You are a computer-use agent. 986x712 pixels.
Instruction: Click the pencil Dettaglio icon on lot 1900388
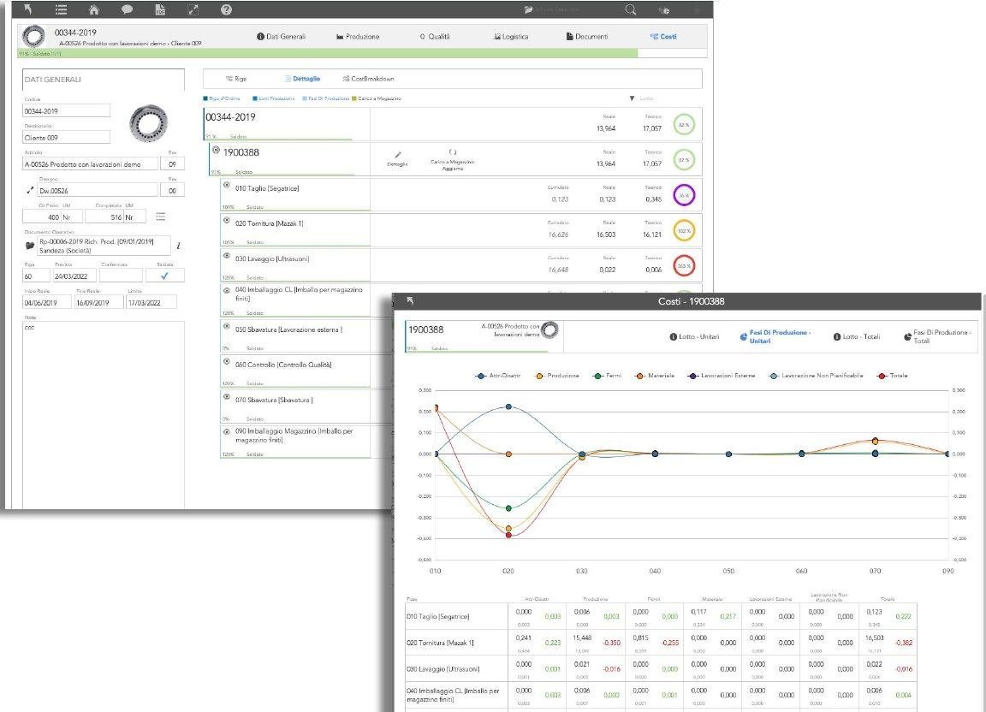(x=397, y=155)
